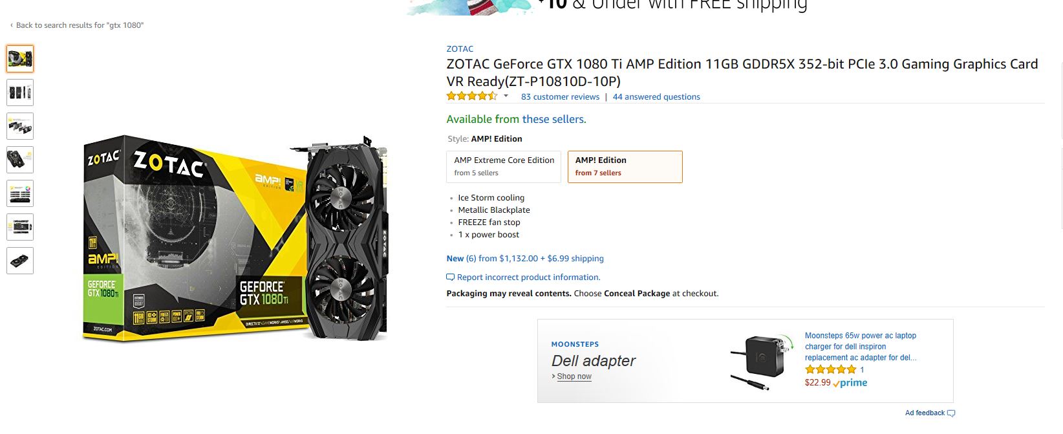Viewport: 1063px width, 434px height.
Task: View the second thumbnail showing card angles
Action: [20, 92]
